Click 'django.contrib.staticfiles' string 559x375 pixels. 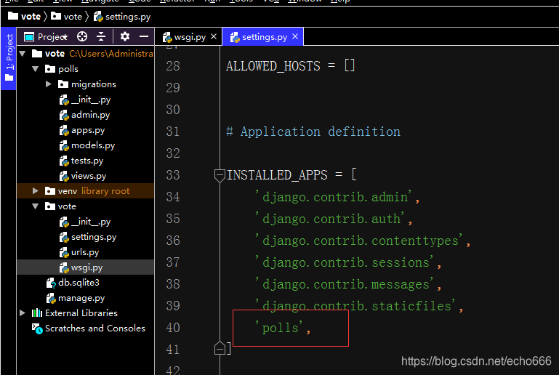(356, 306)
